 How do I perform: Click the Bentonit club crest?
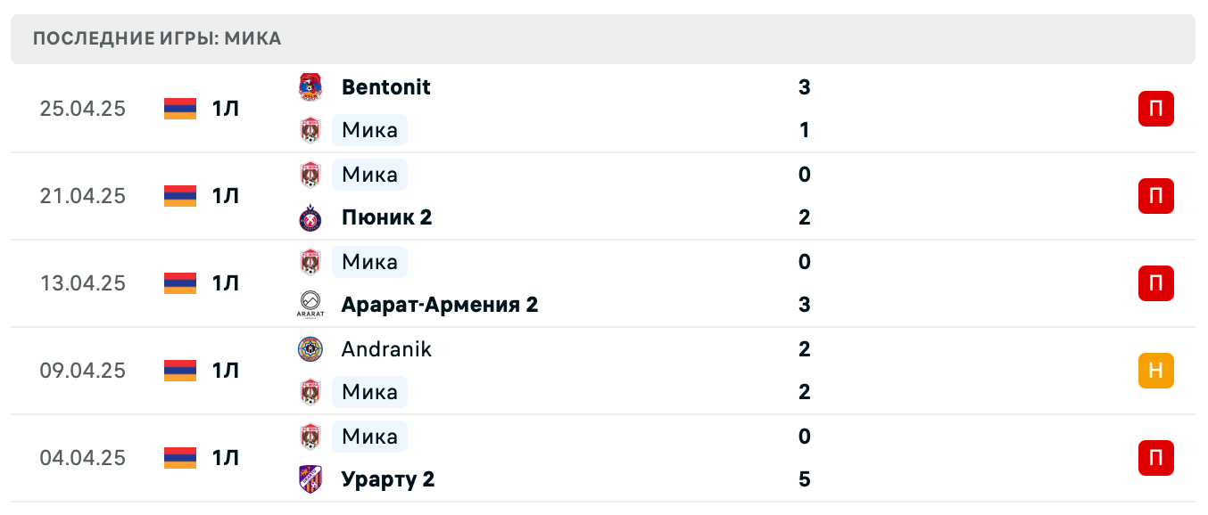pos(310,87)
